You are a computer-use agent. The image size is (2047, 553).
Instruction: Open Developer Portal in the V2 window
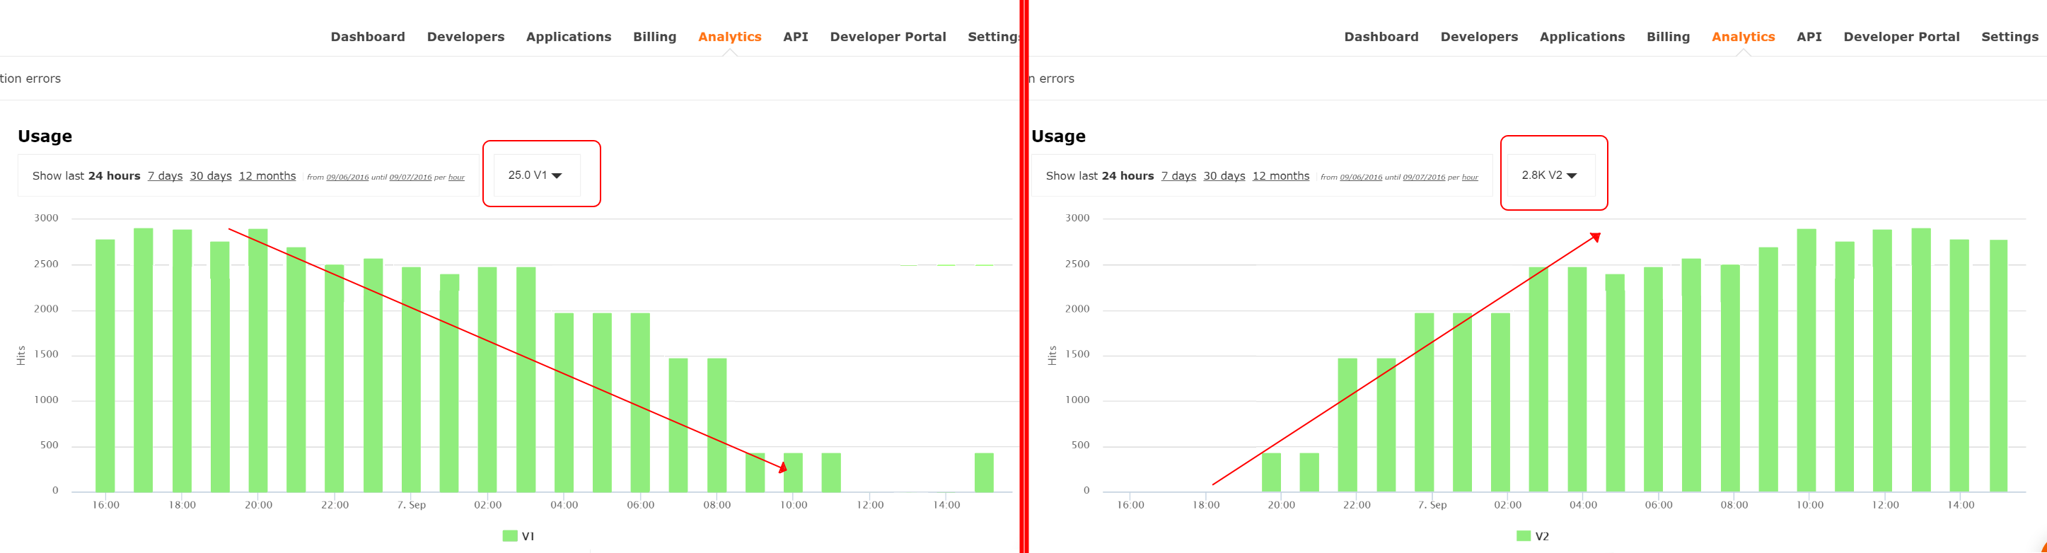pyautogui.click(x=1901, y=37)
